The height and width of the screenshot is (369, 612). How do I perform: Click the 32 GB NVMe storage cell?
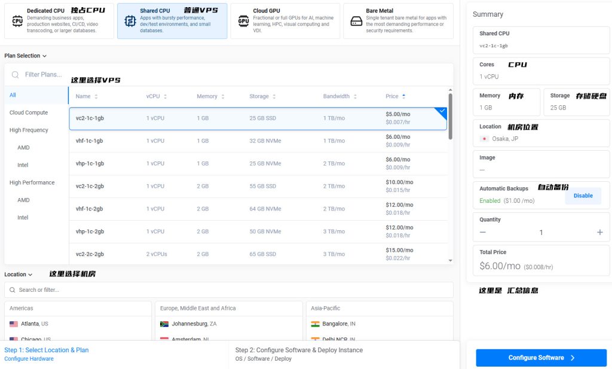(265, 141)
